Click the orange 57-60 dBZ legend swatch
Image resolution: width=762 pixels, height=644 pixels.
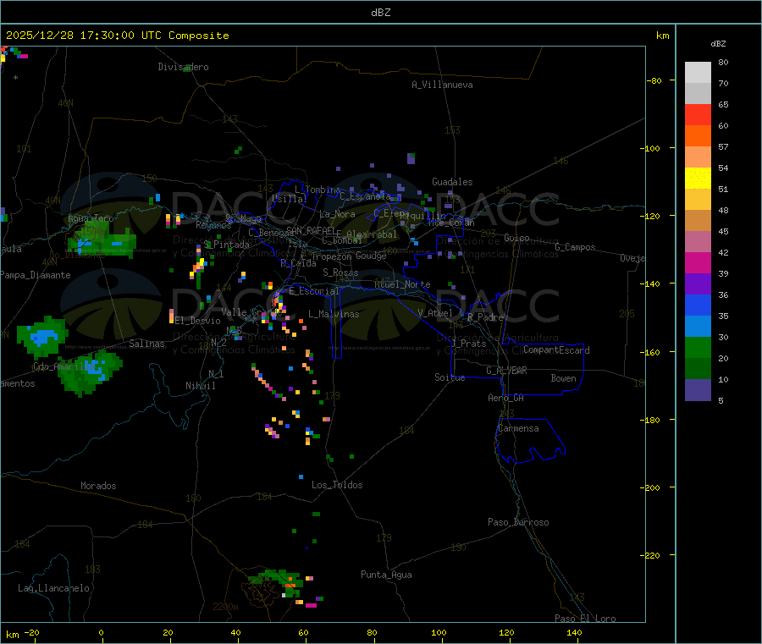pos(698,136)
